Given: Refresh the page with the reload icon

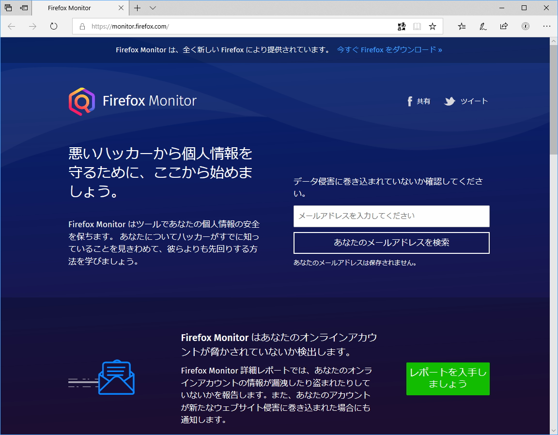Looking at the screenshot, I should click(x=53, y=26).
